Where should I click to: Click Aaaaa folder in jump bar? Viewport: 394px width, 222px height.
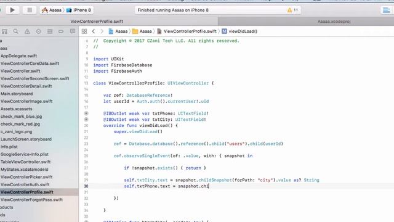(x=142, y=31)
